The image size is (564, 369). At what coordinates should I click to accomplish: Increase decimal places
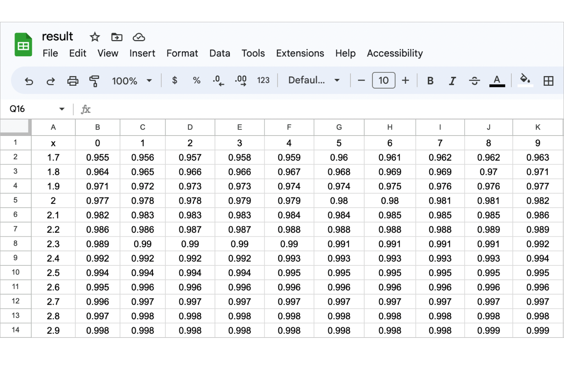click(241, 81)
